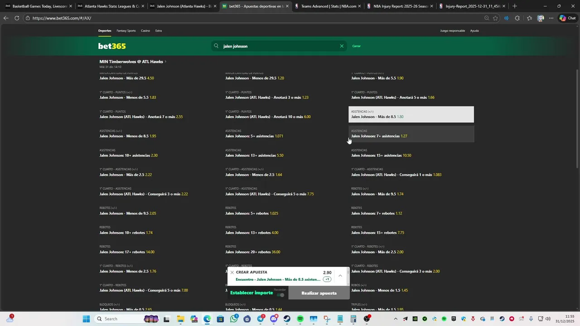Open Copilot Chat button
Image resolution: width=580 pixels, height=326 pixels.
point(567,18)
